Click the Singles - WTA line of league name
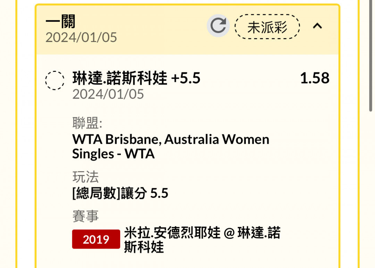375x268 pixels. (x=113, y=154)
